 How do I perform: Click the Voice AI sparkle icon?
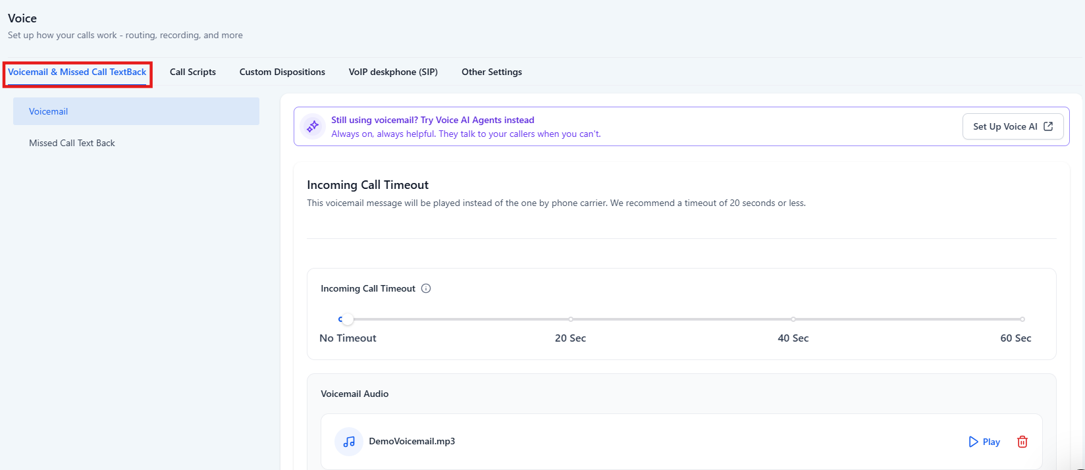tap(313, 126)
